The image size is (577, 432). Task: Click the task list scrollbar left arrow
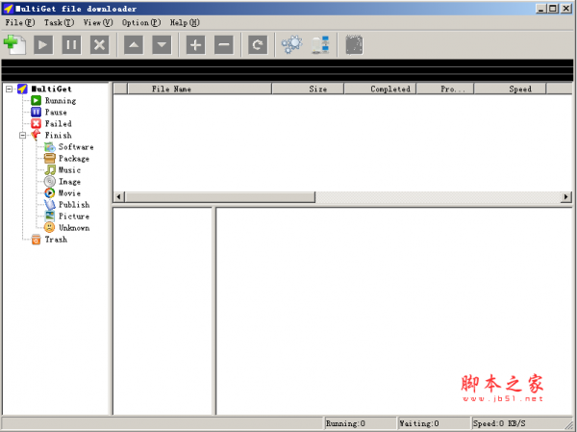click(118, 197)
